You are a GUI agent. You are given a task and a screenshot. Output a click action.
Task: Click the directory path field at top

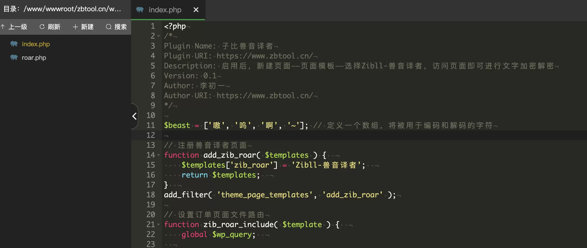tap(63, 9)
